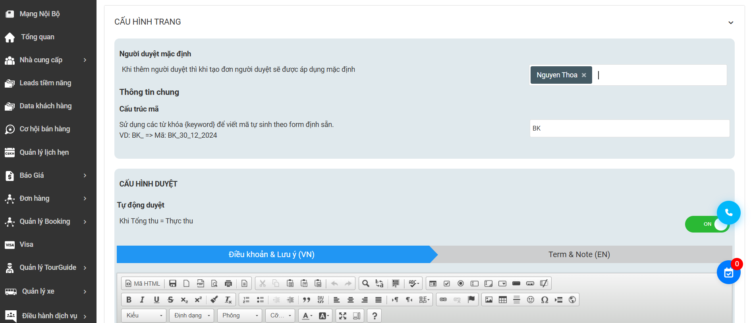
Task: Remove Nguyen Thoa from default approvers
Action: tap(584, 75)
